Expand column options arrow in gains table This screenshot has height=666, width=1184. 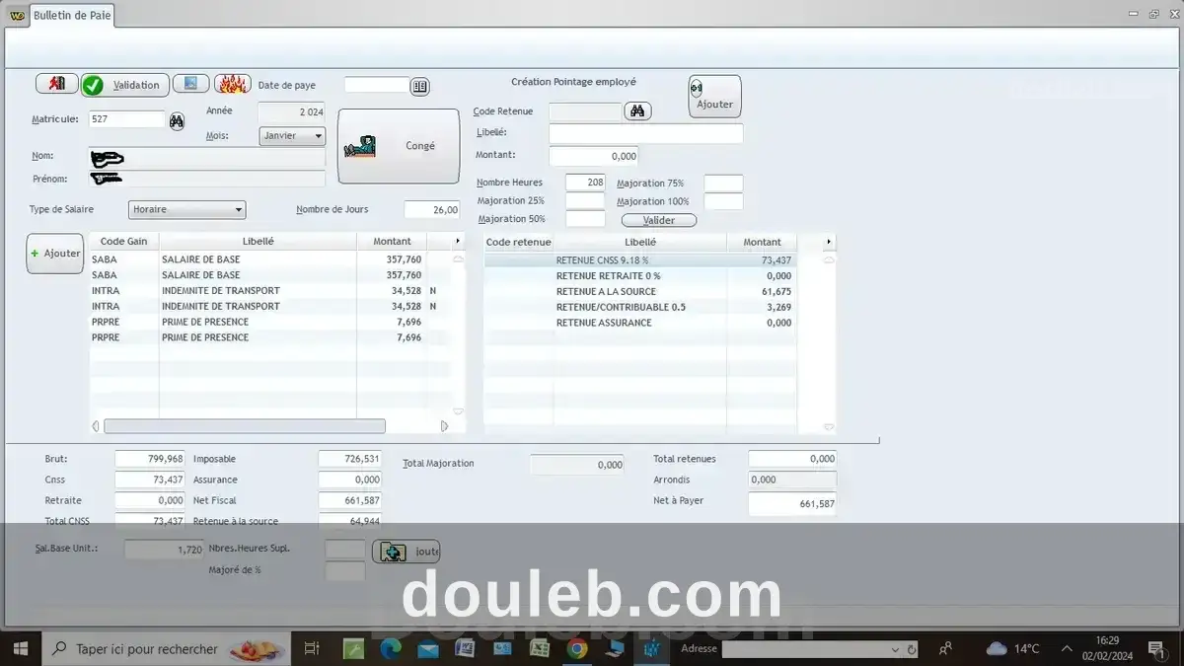click(x=457, y=242)
